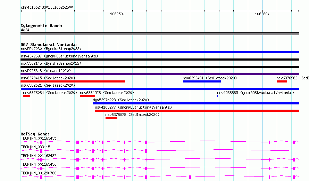Click the lone mid-intron exon of NM_001290768
Image resolution: width=309 pixels, height=181 pixels.
click(x=190, y=177)
